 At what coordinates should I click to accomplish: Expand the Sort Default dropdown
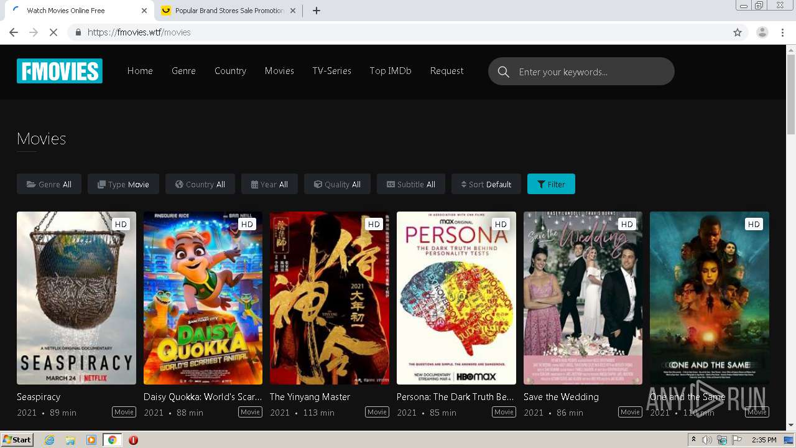[486, 184]
